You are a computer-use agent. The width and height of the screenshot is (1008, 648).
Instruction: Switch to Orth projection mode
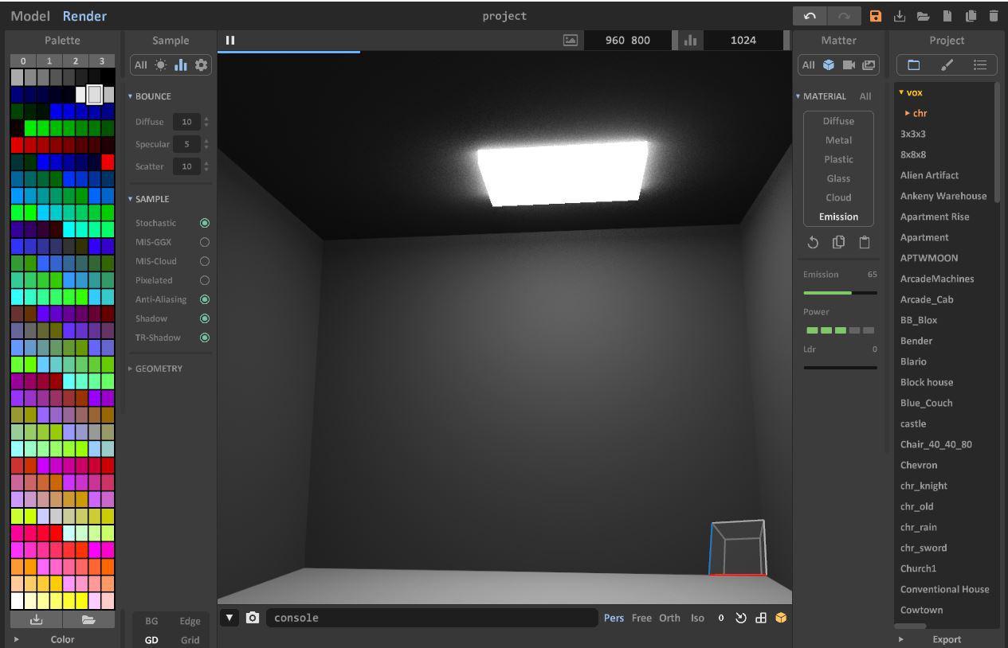point(669,618)
